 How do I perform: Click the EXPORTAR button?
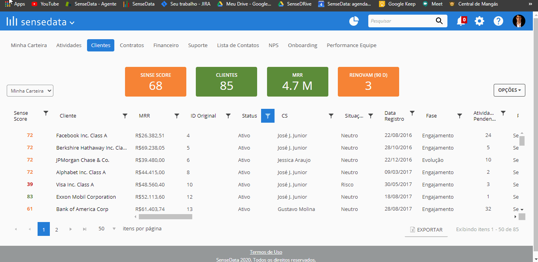click(x=426, y=230)
